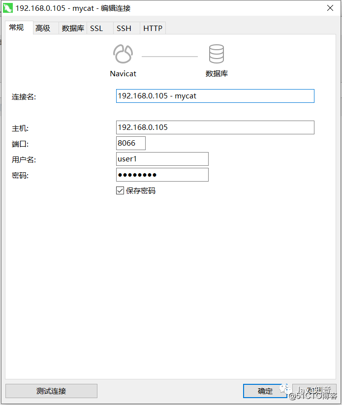
Task: Open the 数据库 tab
Action: coord(73,28)
